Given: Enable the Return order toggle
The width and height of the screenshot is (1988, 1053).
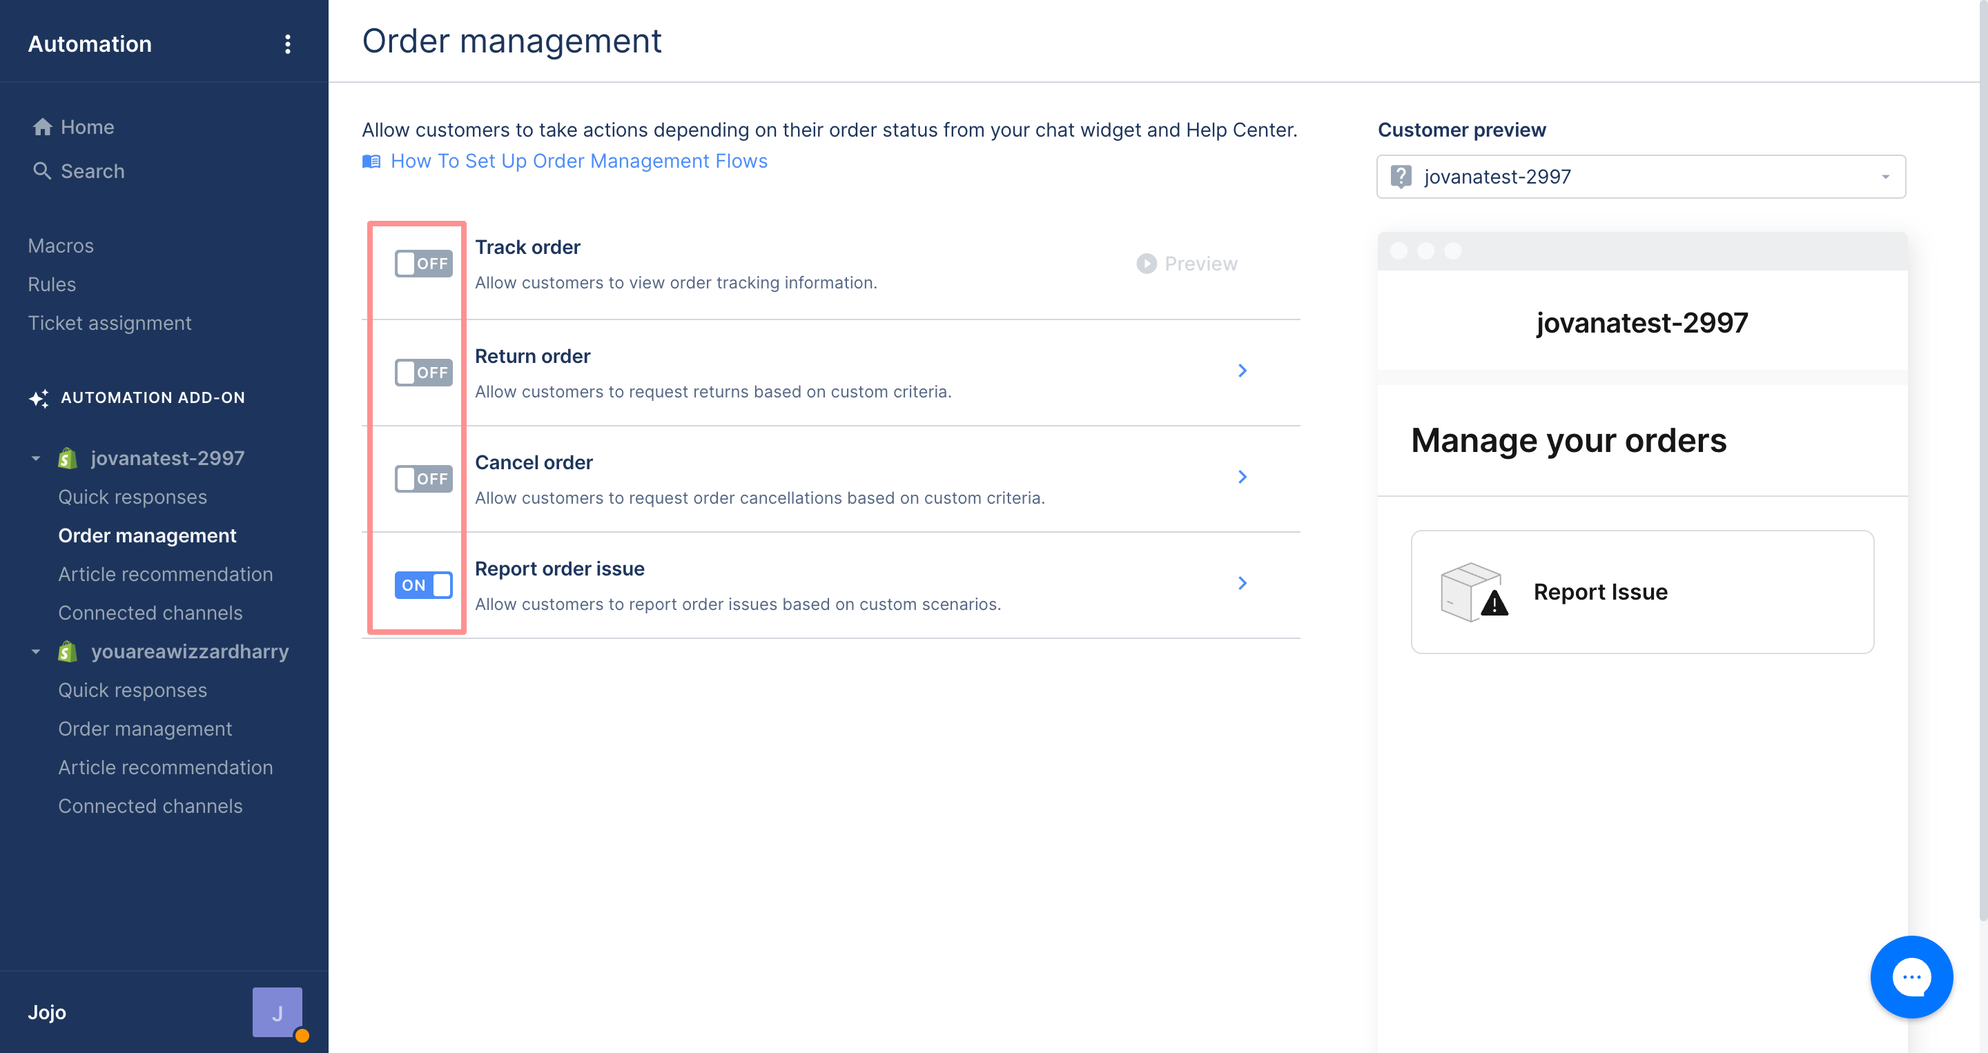Looking at the screenshot, I should (x=424, y=373).
